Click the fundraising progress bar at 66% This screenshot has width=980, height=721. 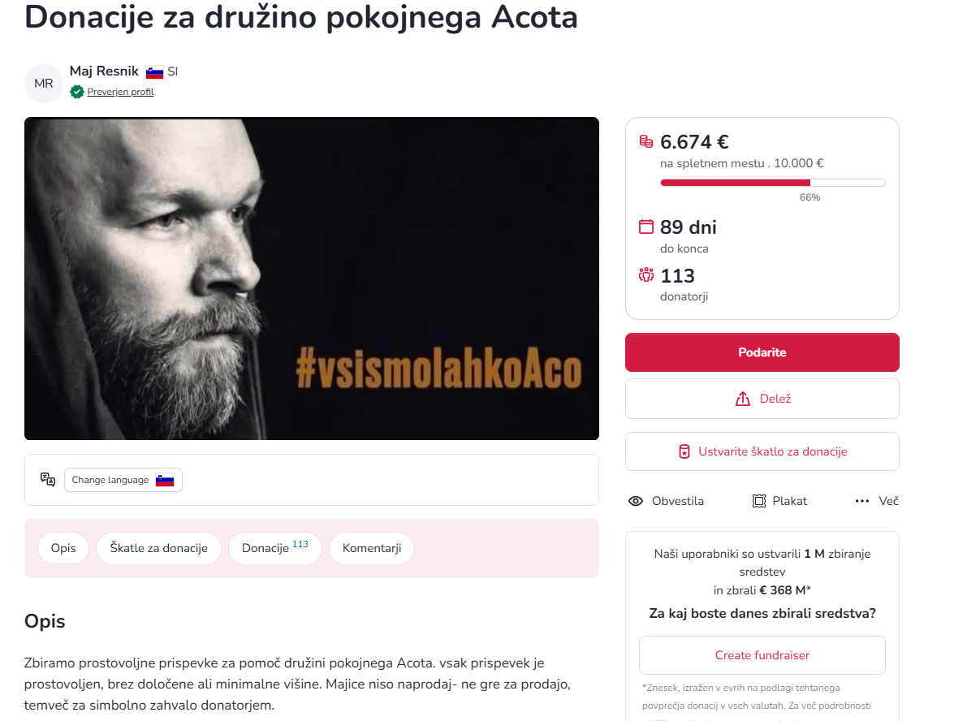coord(772,183)
